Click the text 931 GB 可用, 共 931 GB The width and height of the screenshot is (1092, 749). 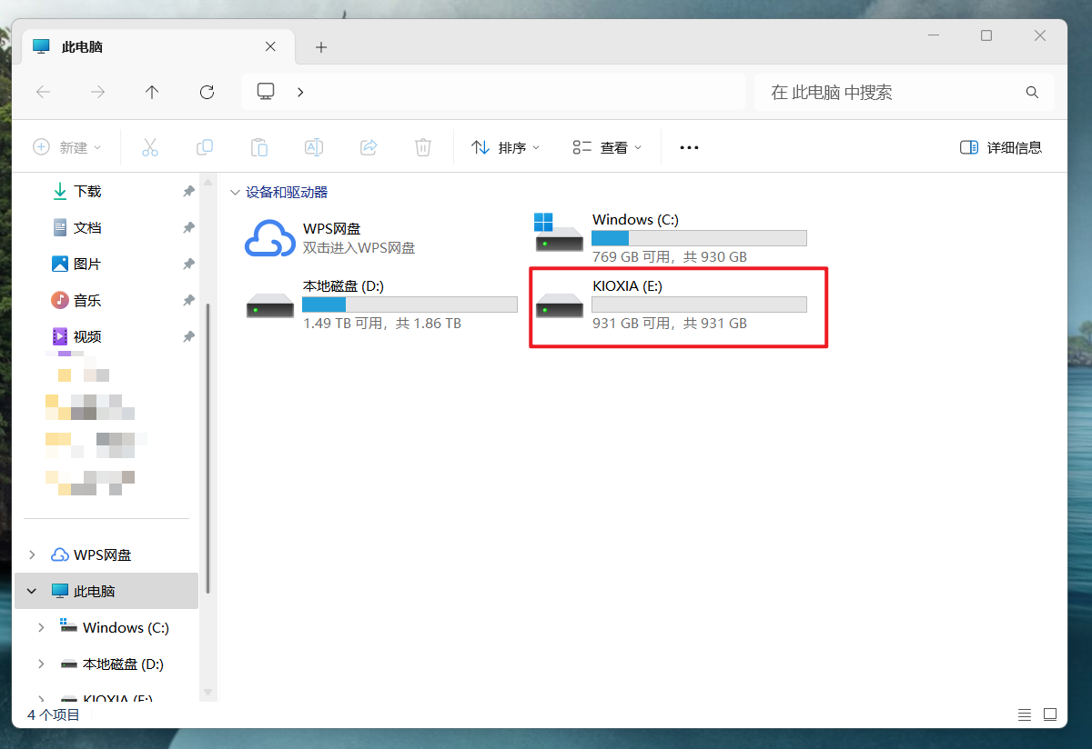[x=669, y=324]
